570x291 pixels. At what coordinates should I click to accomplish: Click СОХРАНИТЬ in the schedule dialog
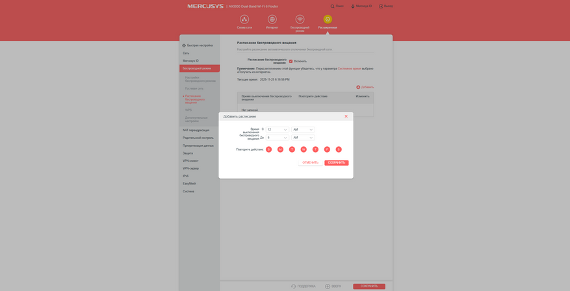tap(337, 163)
